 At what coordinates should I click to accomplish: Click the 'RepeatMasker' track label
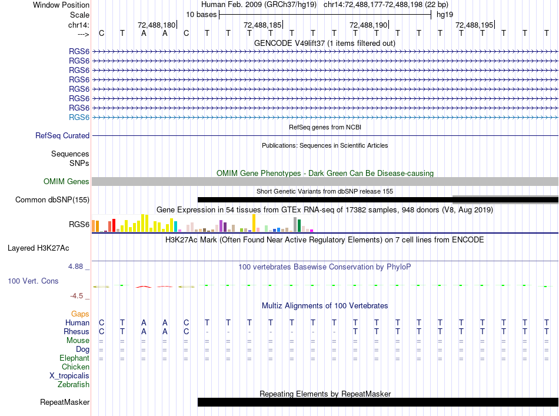pyautogui.click(x=65, y=402)
